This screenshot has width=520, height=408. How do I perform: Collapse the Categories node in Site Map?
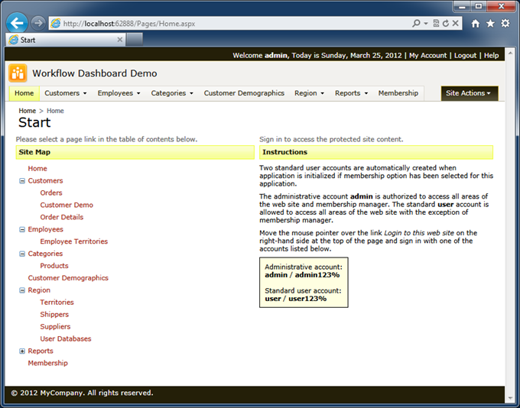point(22,254)
